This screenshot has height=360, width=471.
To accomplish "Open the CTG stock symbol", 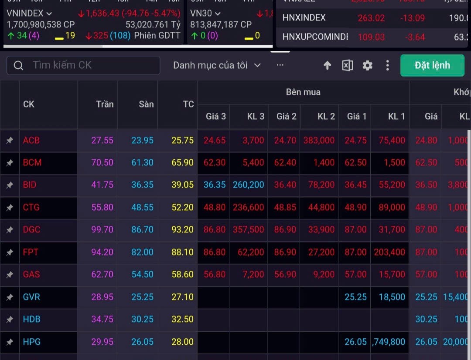I will (31, 208).
